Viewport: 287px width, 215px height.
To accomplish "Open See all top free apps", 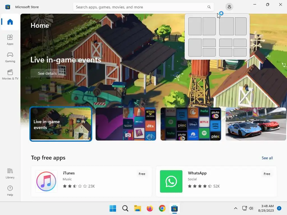I will [x=267, y=158].
